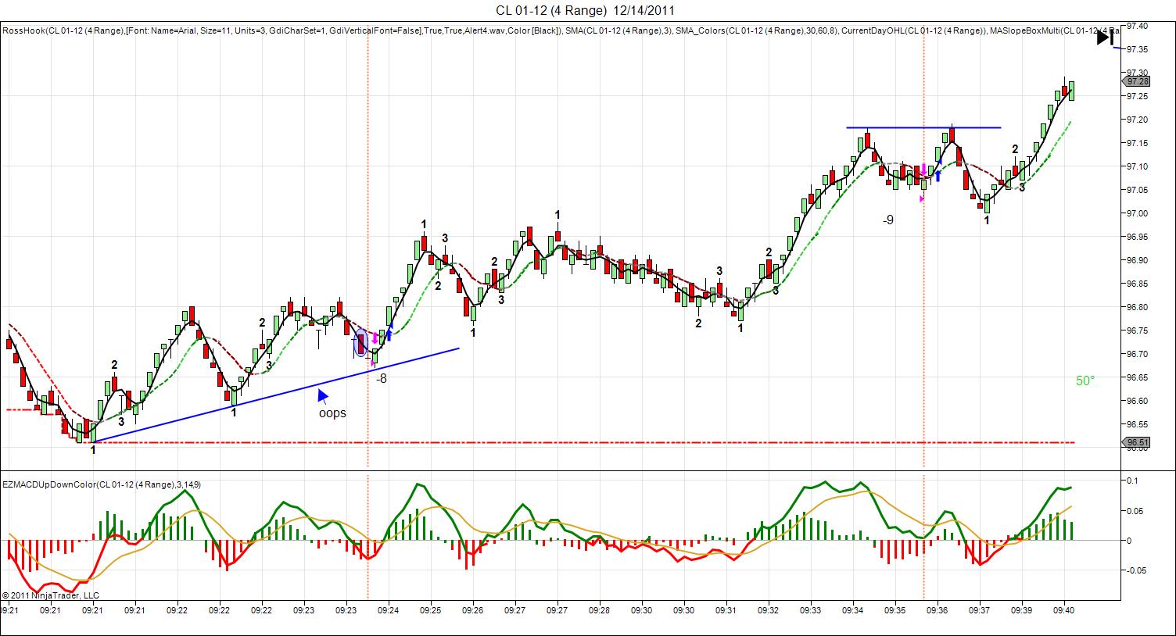Click the RossHook indicator label text

[560, 30]
